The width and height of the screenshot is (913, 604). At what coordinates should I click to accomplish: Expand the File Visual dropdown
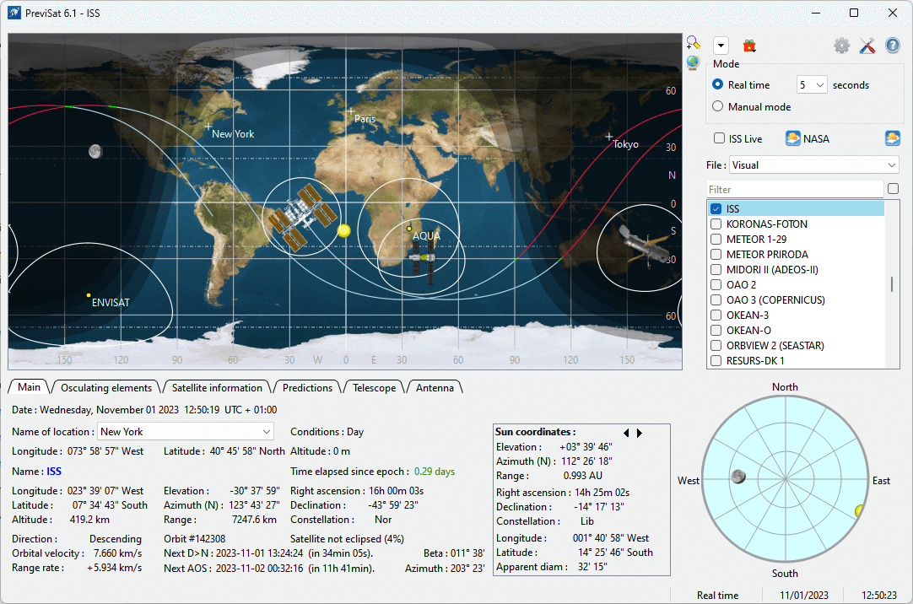coord(814,165)
